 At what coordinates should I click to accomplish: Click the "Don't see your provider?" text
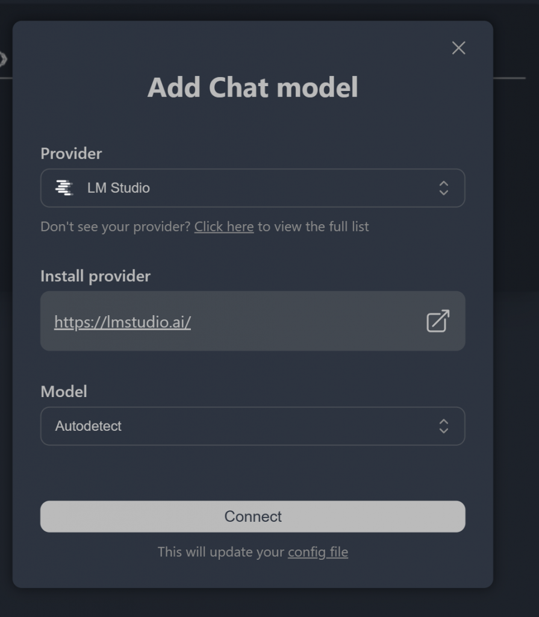[x=116, y=227]
